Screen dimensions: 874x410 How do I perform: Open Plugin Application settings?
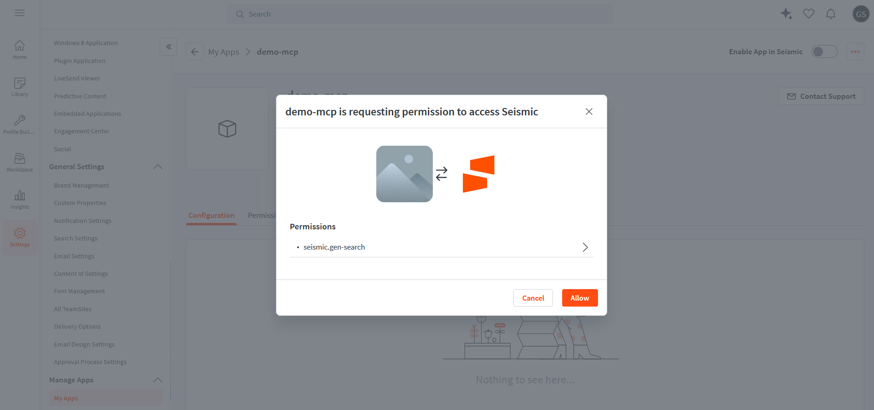pyautogui.click(x=80, y=61)
